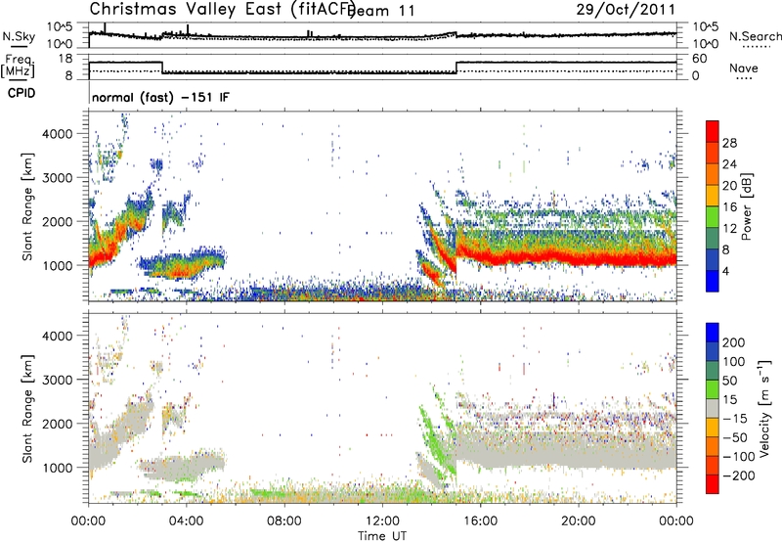
Task: Click the light green band of velocity colorbar
Action: pyautogui.click(x=713, y=389)
